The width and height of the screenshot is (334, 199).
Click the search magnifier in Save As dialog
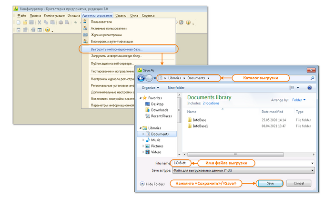(x=312, y=78)
